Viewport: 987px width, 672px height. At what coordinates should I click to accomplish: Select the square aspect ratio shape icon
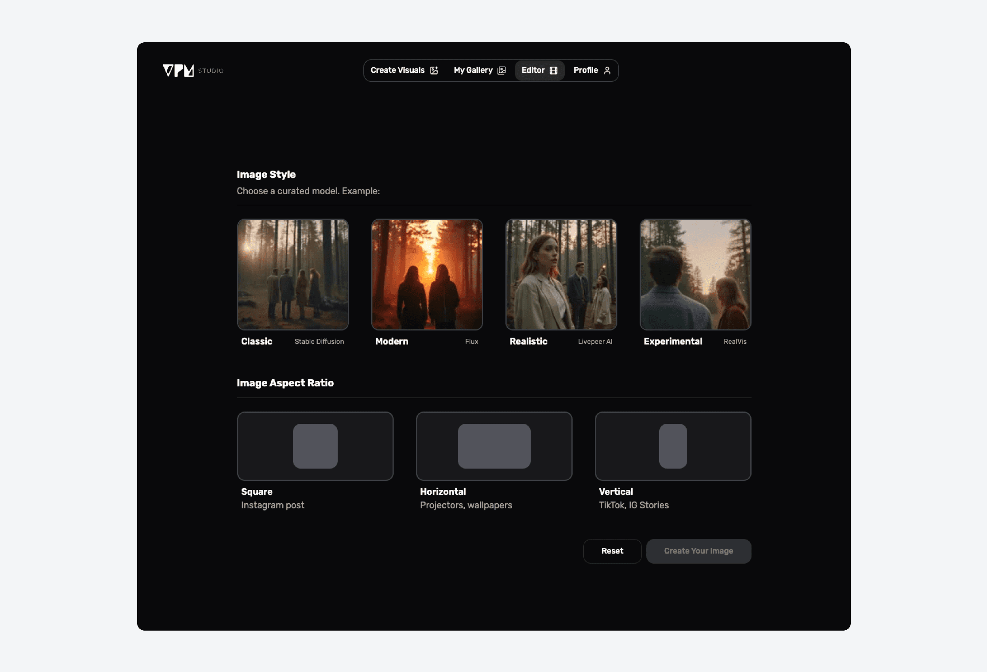[x=315, y=446]
